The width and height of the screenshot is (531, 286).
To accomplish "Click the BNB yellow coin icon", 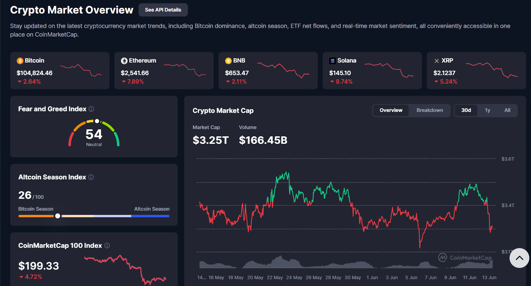I will pos(228,61).
